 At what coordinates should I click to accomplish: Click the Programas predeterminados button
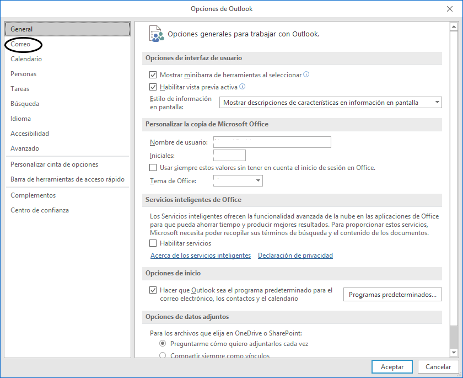point(392,295)
